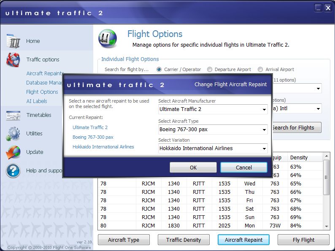The height and width of the screenshot is (251, 335).
Task: Open the Utilities section
Action: point(34,133)
